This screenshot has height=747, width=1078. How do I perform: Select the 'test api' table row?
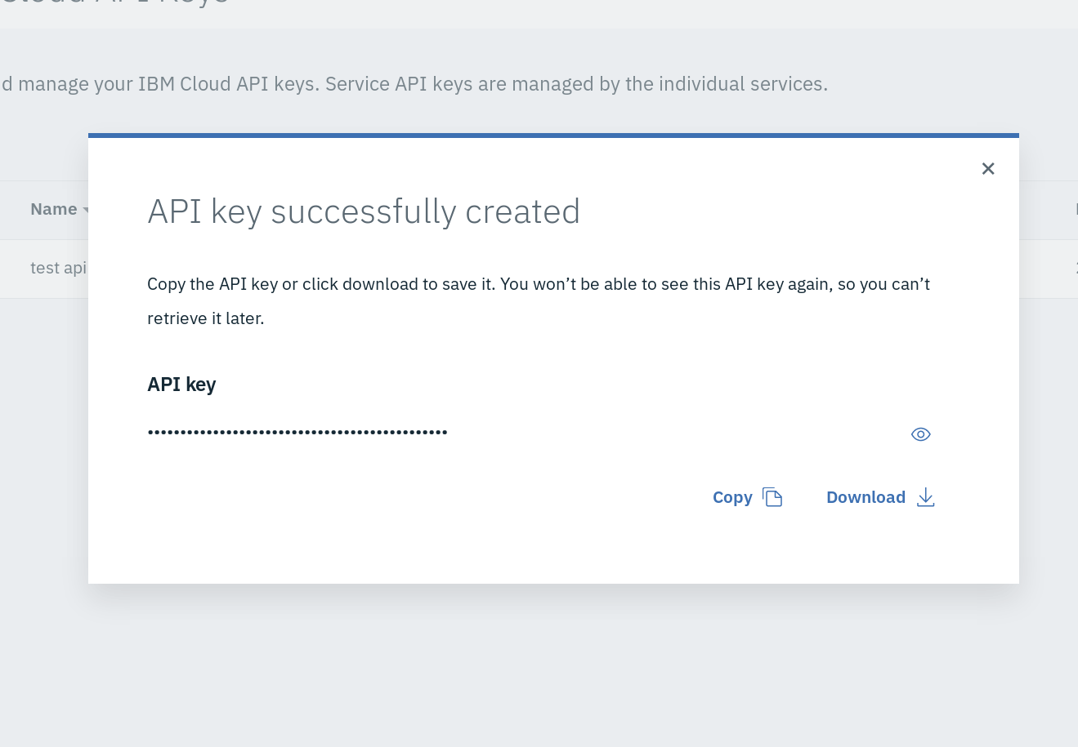(57, 268)
